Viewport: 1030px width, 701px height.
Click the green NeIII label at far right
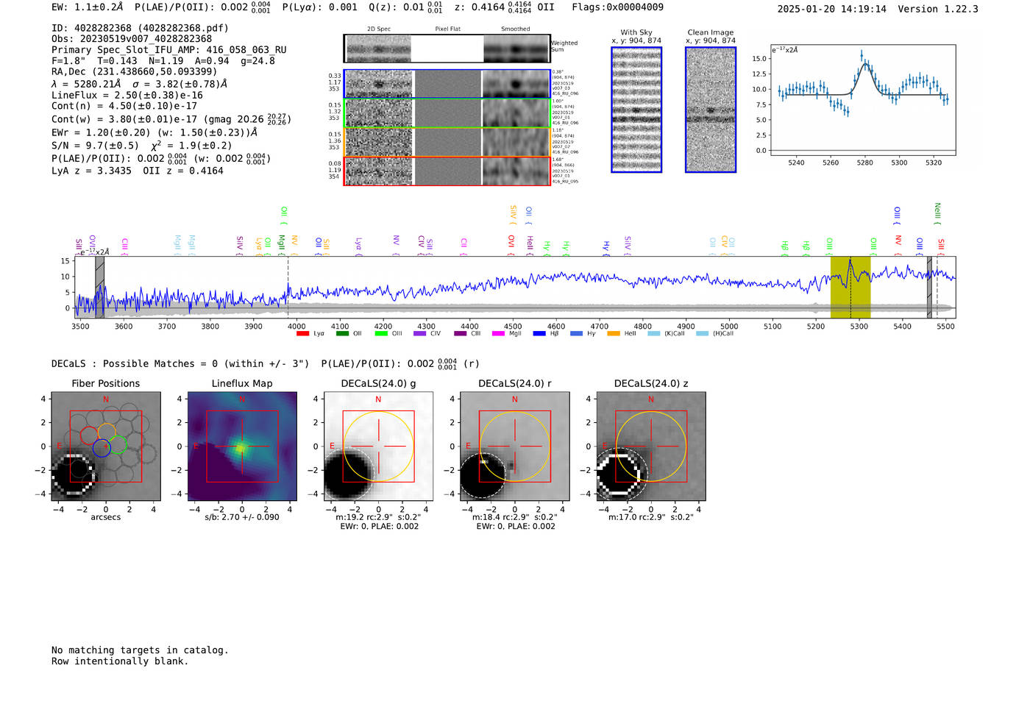(937, 213)
